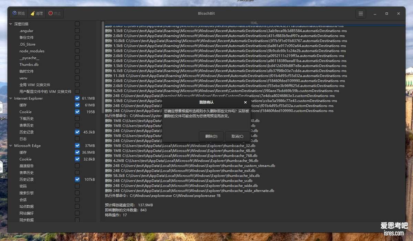The width and height of the screenshot is (413, 241).
Task: Click 预计释放磁盘空间 137.9MB summary line
Action: click(x=129, y=205)
